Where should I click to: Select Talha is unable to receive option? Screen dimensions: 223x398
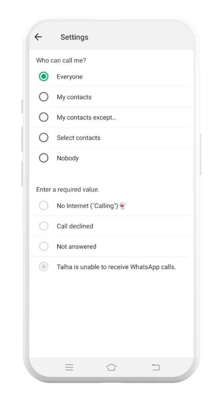pyautogui.click(x=44, y=267)
